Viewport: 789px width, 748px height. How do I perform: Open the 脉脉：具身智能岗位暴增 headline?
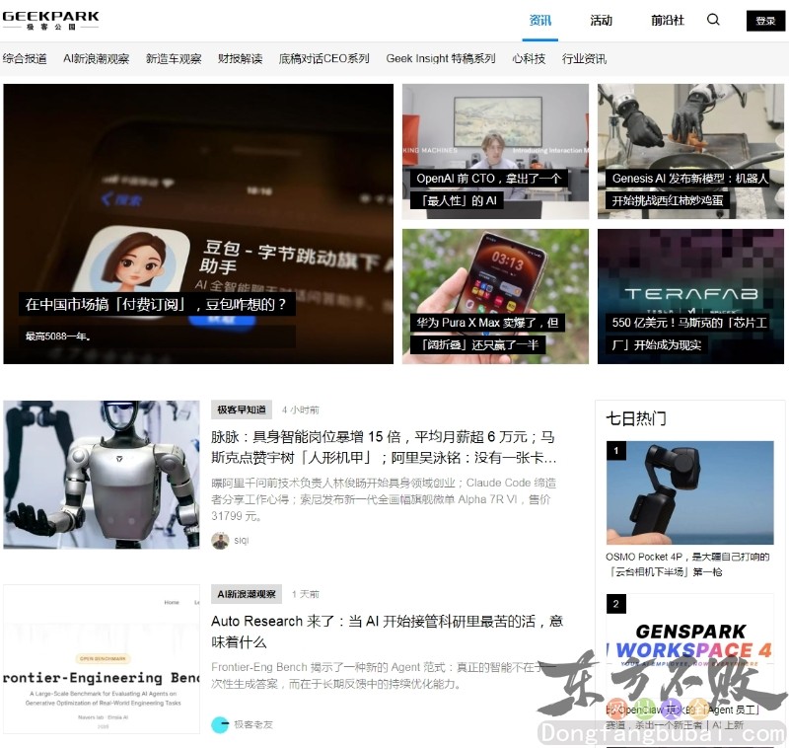click(x=384, y=447)
